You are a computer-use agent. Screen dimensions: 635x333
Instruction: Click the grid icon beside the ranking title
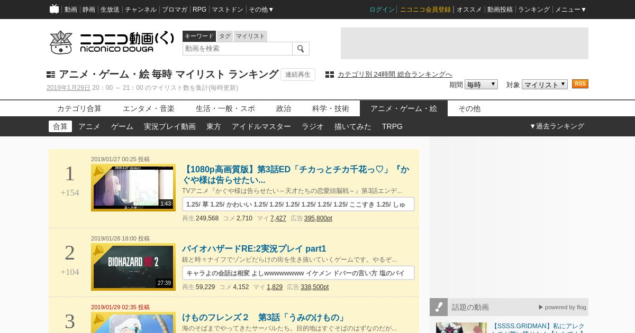[x=51, y=75]
